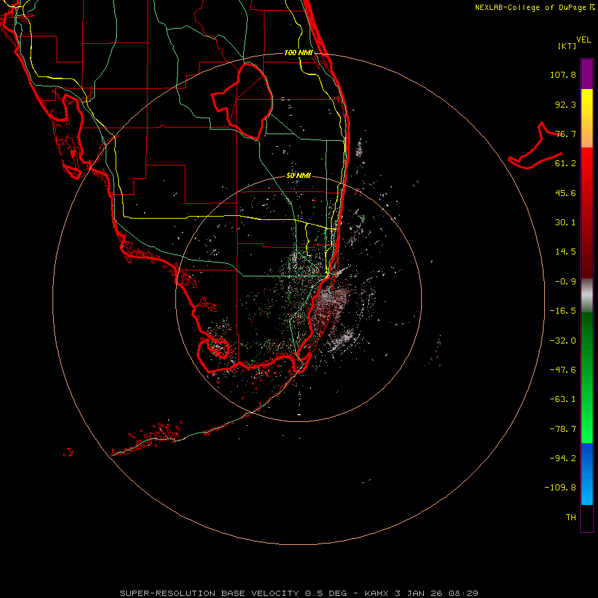The image size is (598, 598).
Task: Click the 76.7 legend value
Action: tap(565, 134)
